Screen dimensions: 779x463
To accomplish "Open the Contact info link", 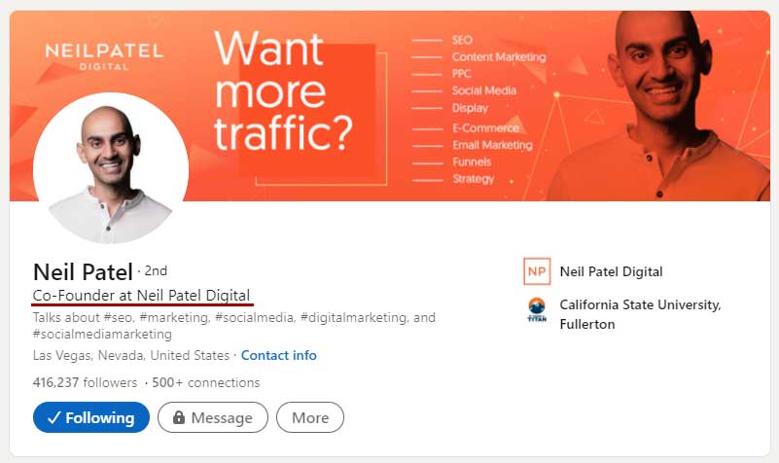I will tap(278, 355).
